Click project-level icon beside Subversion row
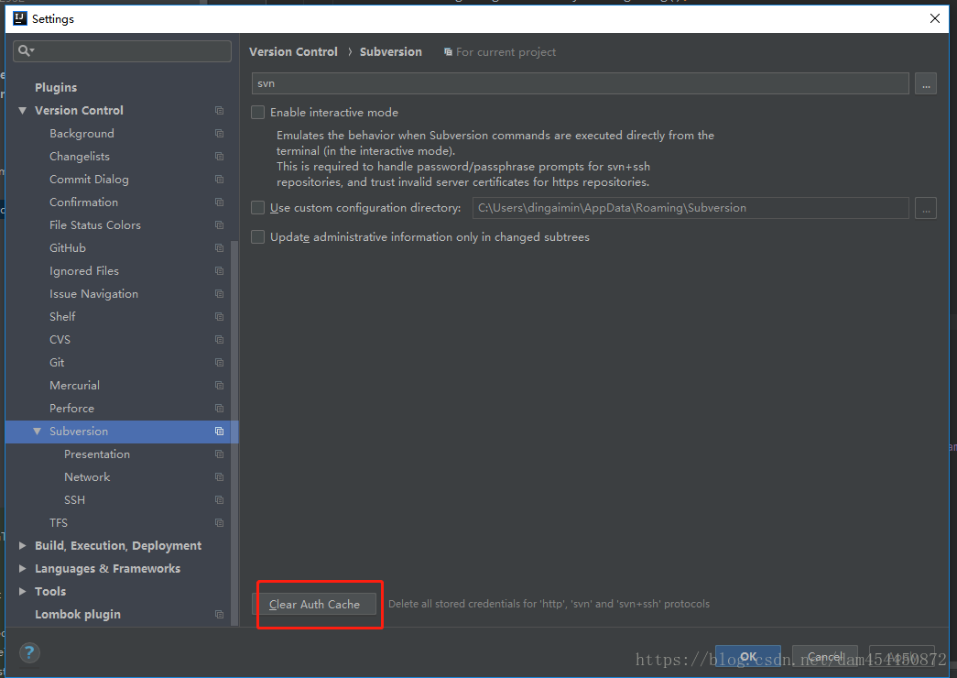This screenshot has width=957, height=678. click(219, 432)
